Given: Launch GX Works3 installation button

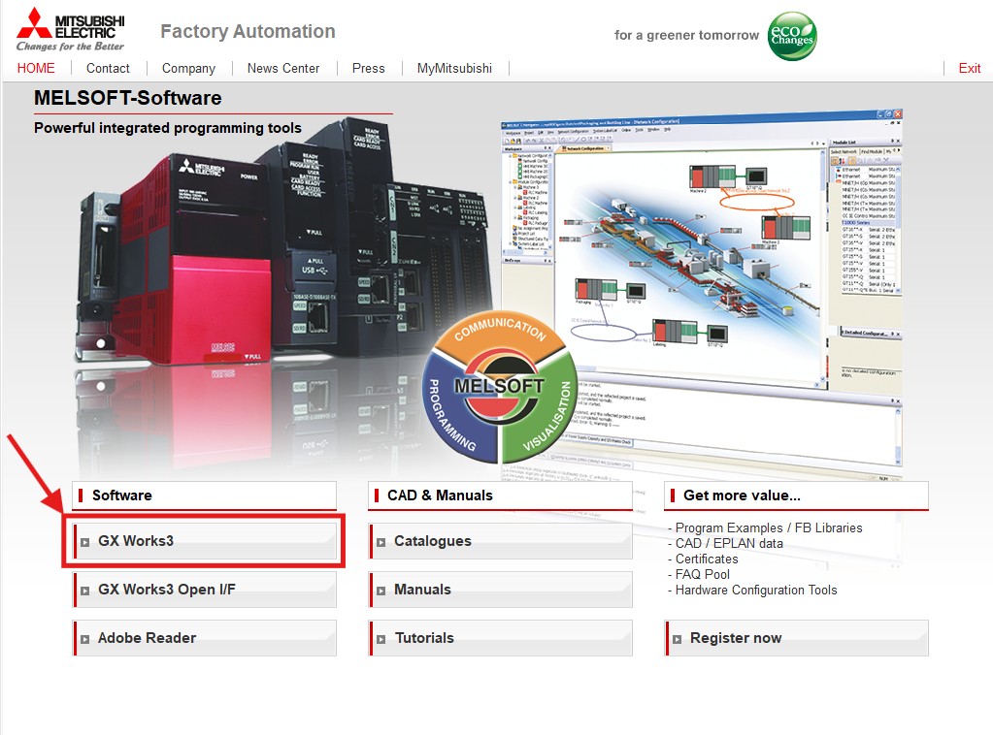Looking at the screenshot, I should click(205, 541).
